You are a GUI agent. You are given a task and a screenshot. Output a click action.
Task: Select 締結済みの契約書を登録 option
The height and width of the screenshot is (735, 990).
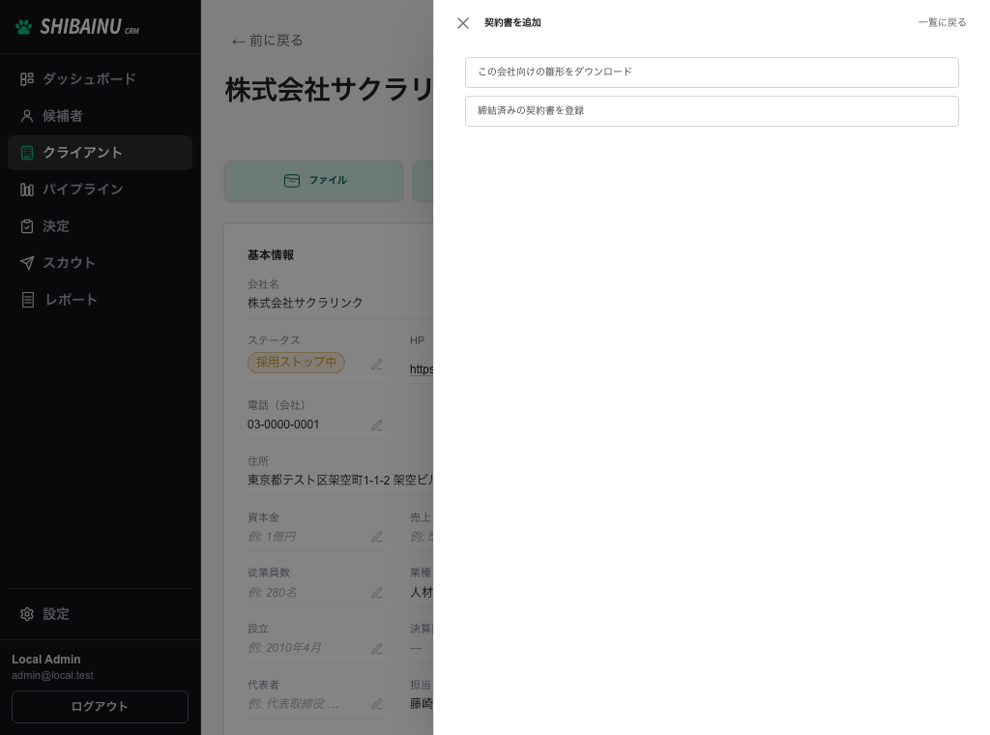pyautogui.click(x=712, y=111)
